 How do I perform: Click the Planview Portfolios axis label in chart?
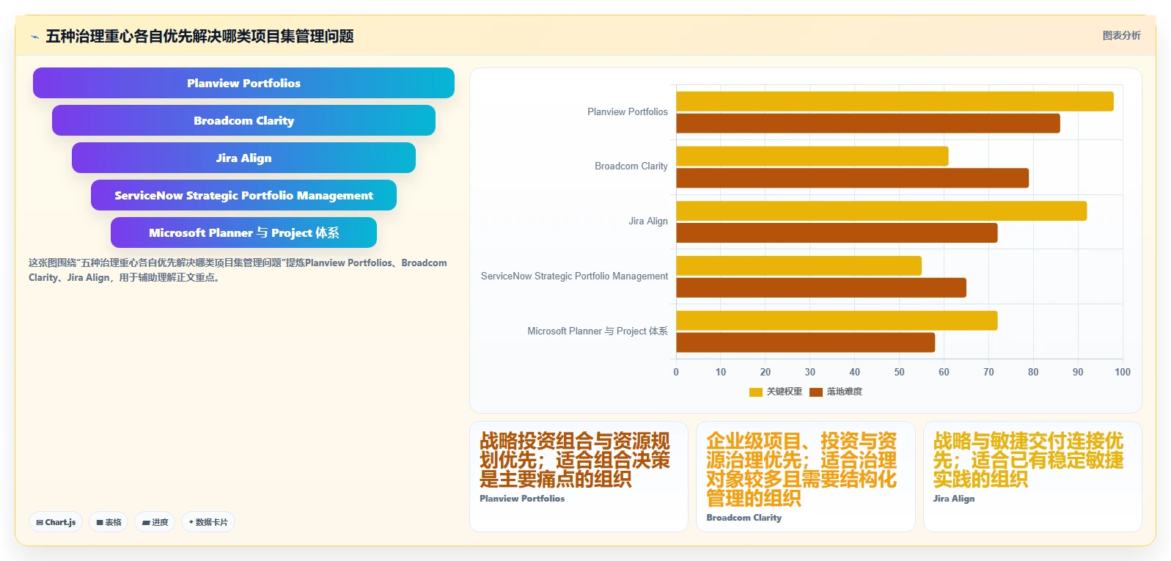[628, 112]
